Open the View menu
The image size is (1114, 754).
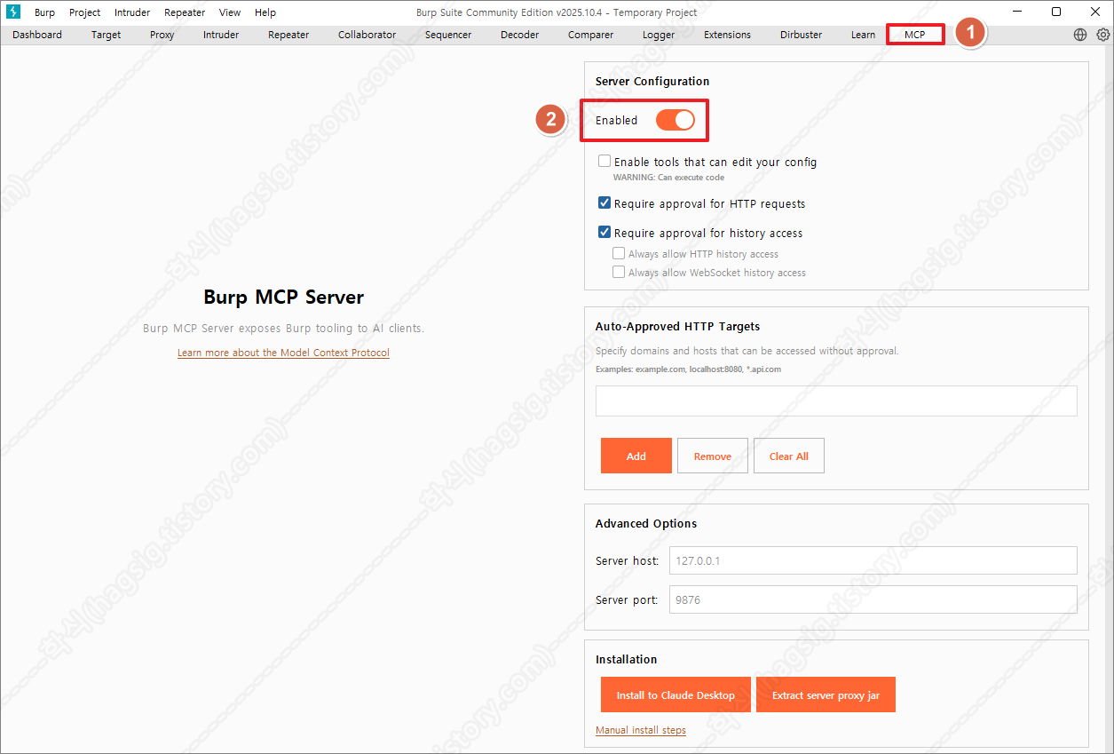[x=230, y=12]
